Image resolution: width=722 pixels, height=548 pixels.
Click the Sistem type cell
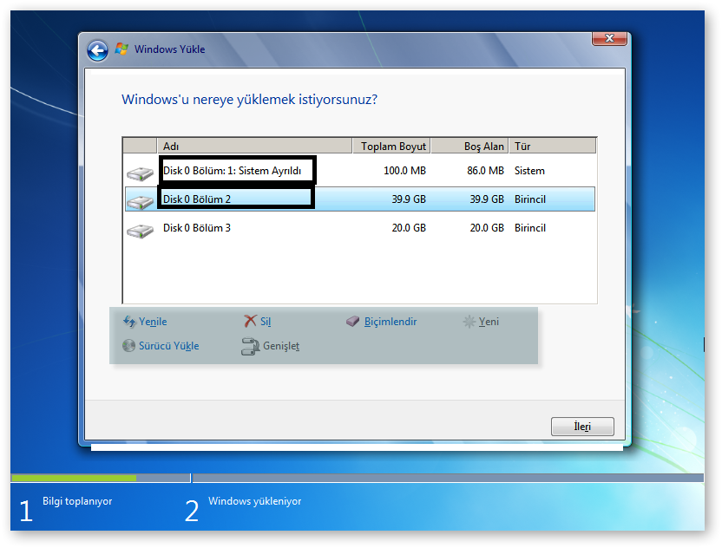[529, 171]
